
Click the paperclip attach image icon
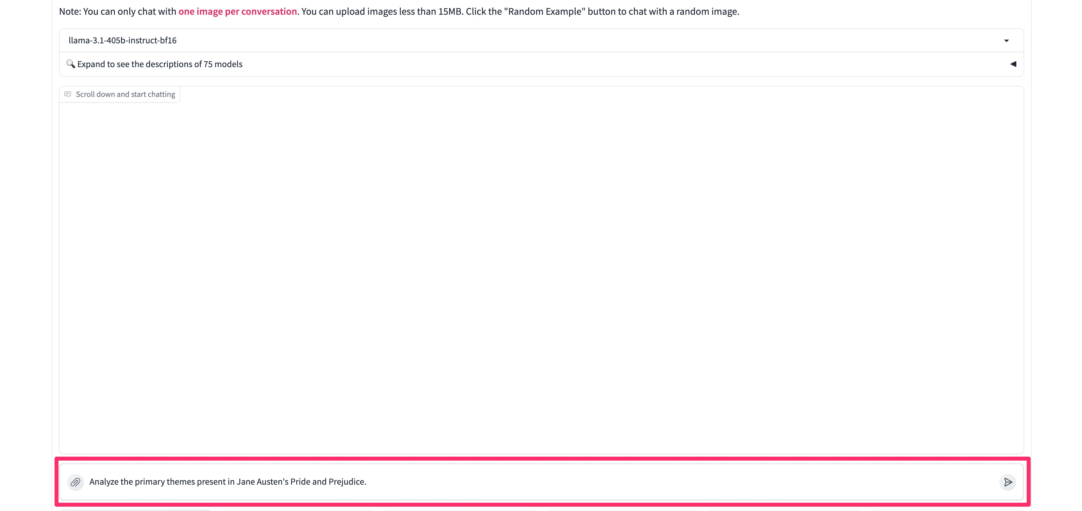(75, 482)
